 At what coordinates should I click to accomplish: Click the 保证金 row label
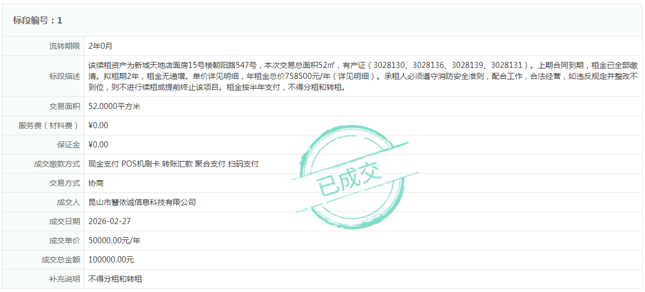point(69,145)
